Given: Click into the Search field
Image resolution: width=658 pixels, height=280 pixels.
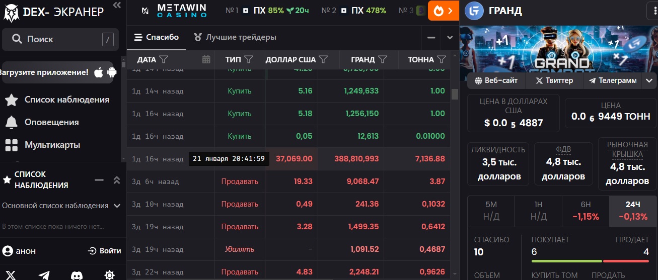Looking at the screenshot, I should (x=60, y=39).
